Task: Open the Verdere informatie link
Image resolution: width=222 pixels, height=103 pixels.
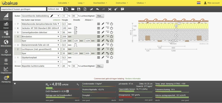Action: tap(133, 79)
